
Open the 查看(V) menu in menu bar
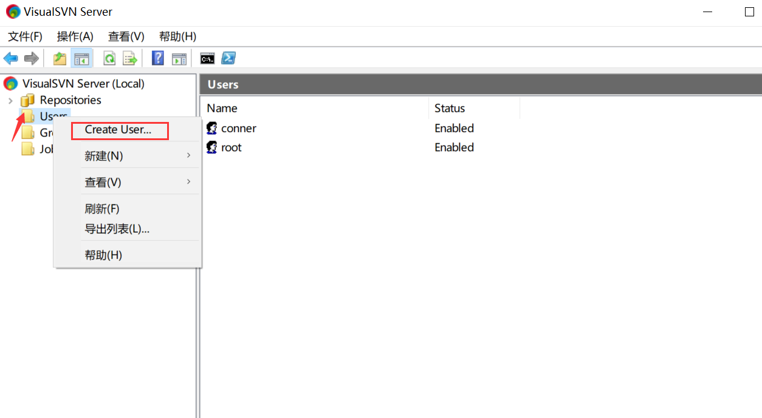[x=126, y=36]
